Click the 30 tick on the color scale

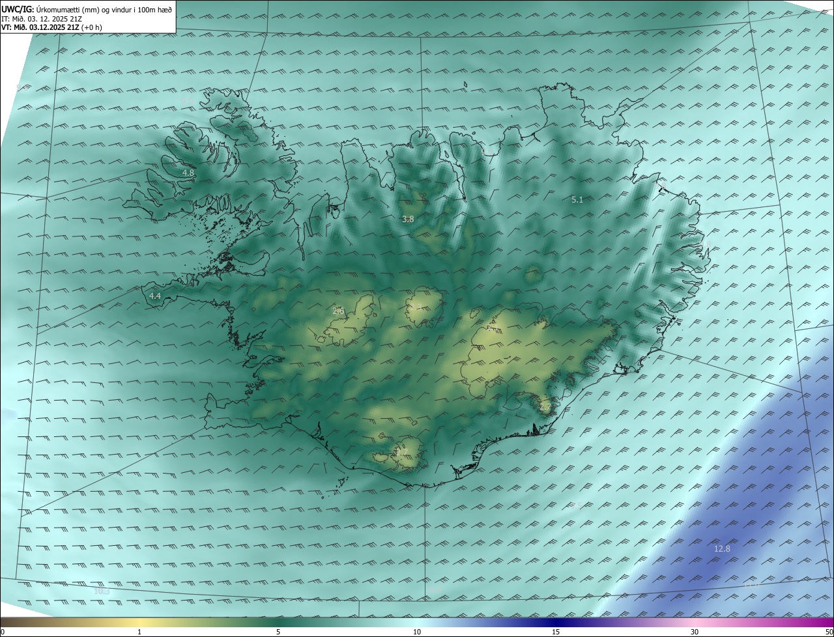tap(695, 632)
